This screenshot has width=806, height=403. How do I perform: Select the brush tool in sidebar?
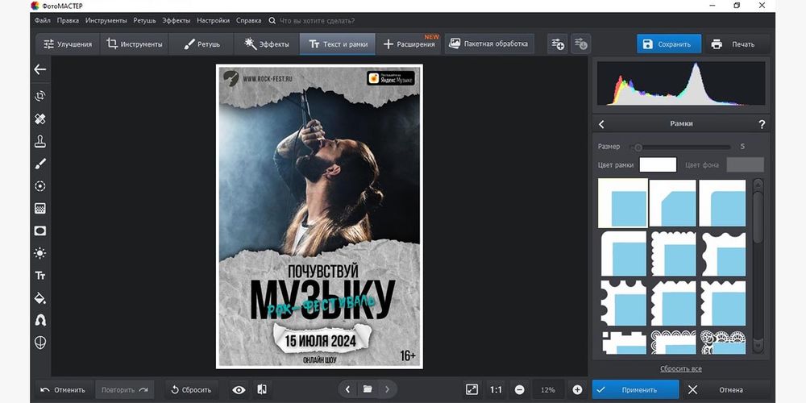[40, 164]
